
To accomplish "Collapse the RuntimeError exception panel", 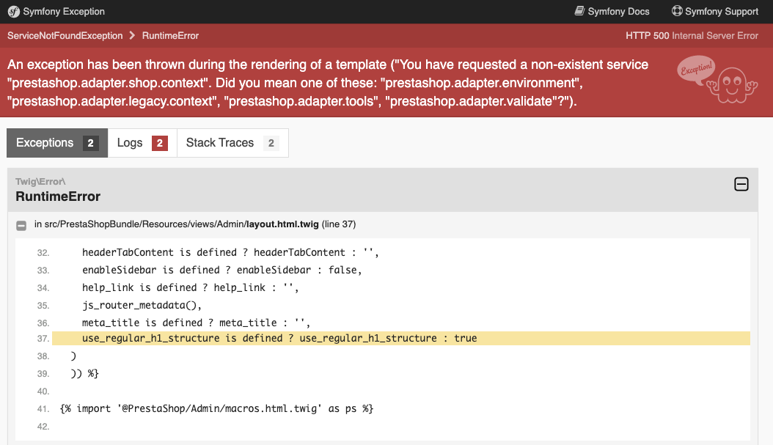I will pyautogui.click(x=741, y=185).
